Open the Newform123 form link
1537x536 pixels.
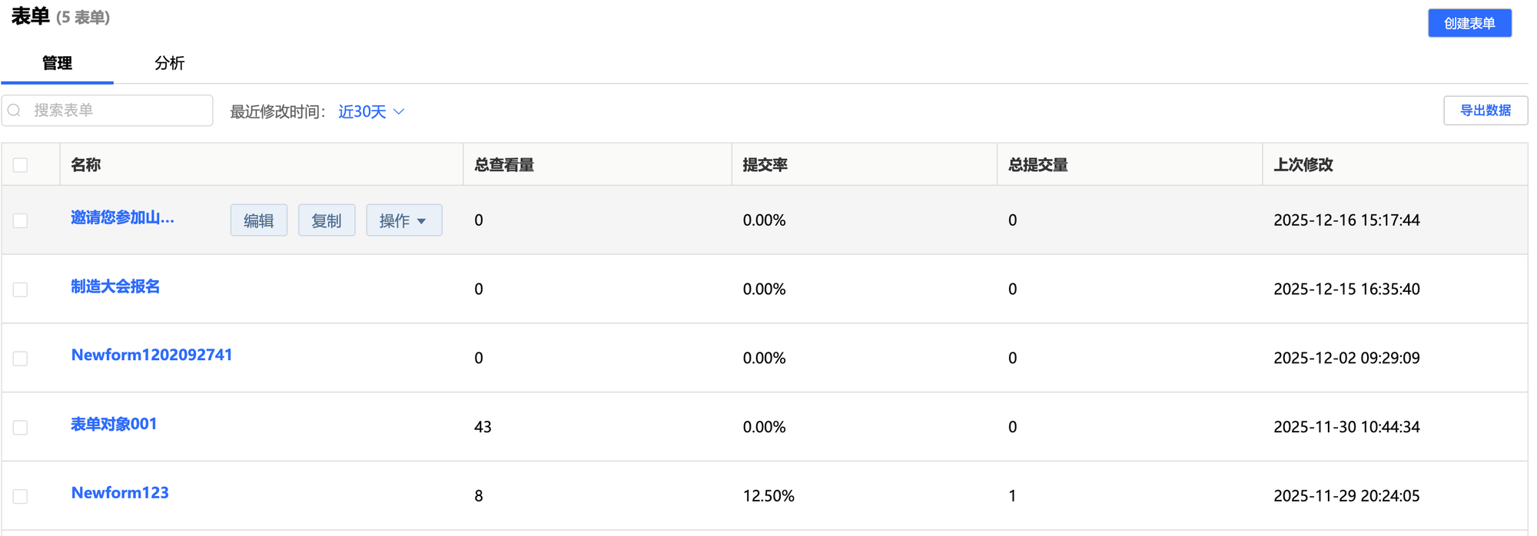(x=120, y=493)
